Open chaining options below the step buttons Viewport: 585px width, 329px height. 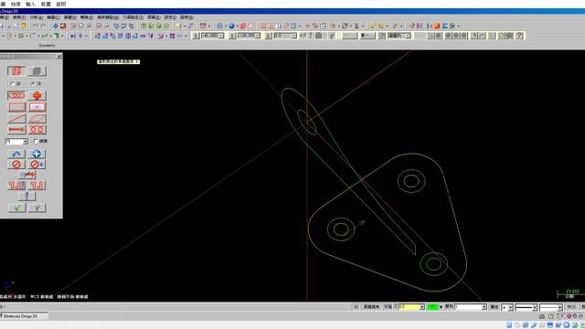(x=27, y=196)
